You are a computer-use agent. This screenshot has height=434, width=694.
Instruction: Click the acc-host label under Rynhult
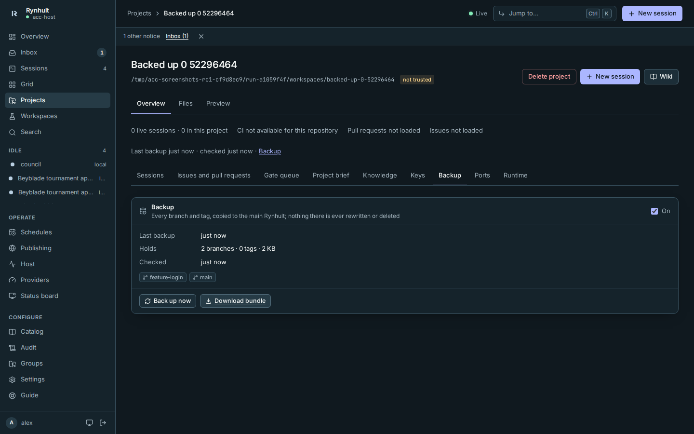(x=44, y=17)
